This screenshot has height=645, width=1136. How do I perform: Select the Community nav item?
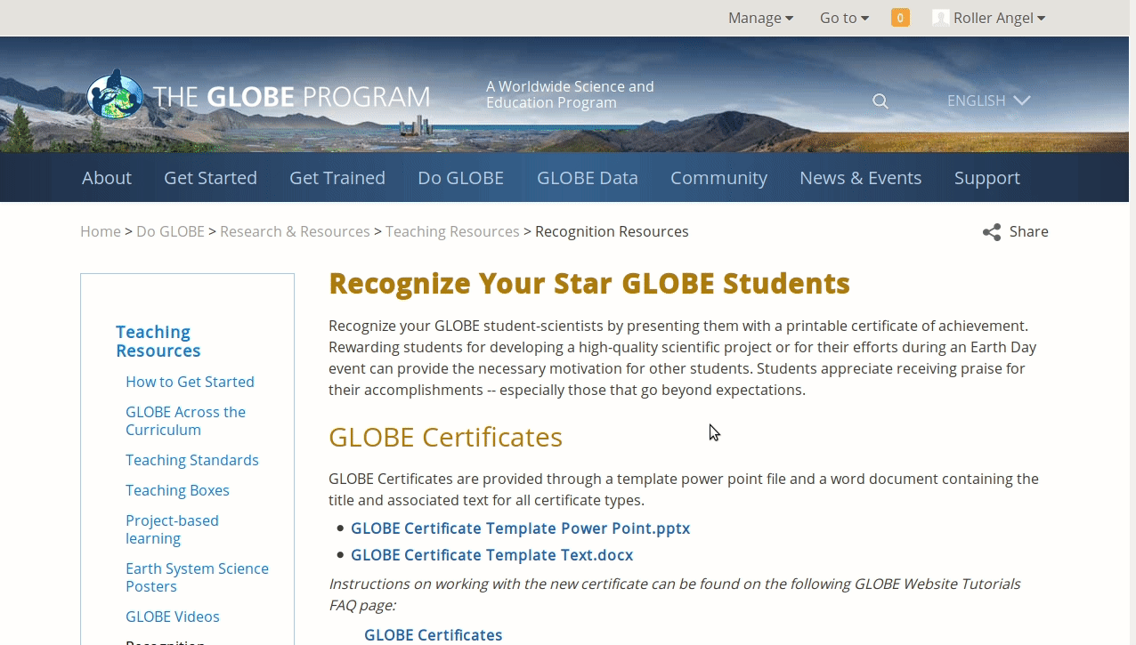718,178
